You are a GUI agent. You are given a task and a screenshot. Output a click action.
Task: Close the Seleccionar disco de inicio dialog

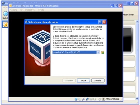(x=104, y=22)
